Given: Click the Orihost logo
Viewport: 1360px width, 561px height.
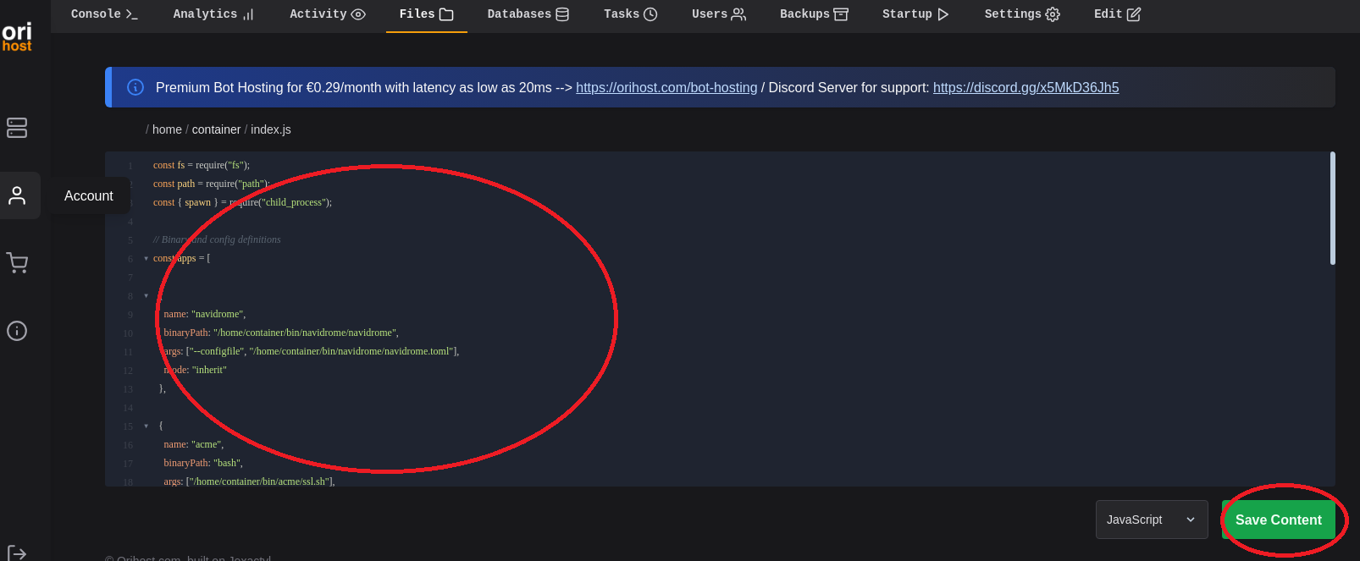Looking at the screenshot, I should pos(17,37).
